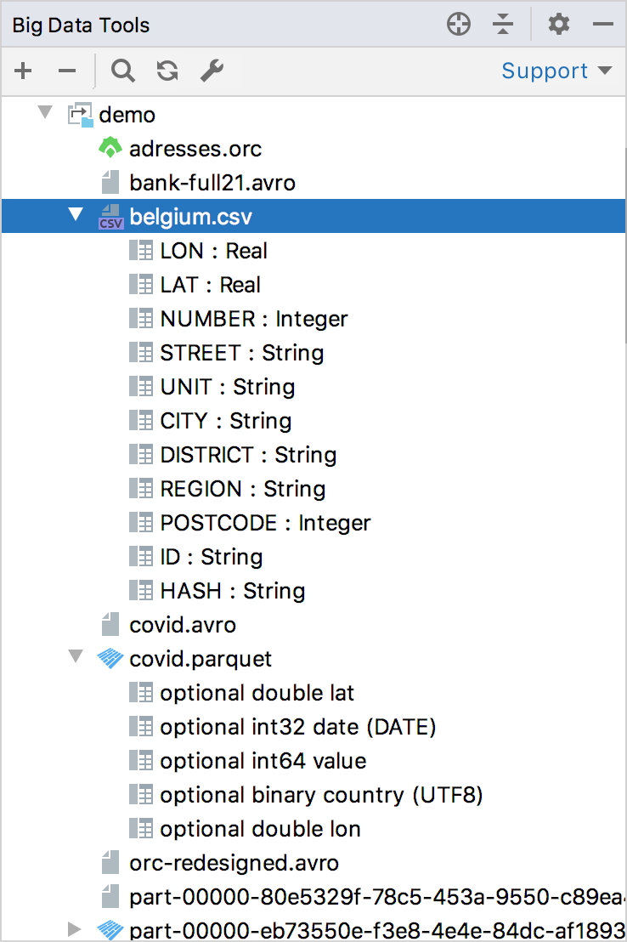Open connection settings via the wrench icon

(212, 71)
